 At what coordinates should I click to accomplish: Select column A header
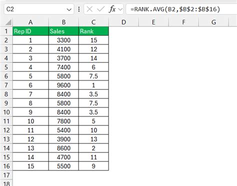click(30, 22)
